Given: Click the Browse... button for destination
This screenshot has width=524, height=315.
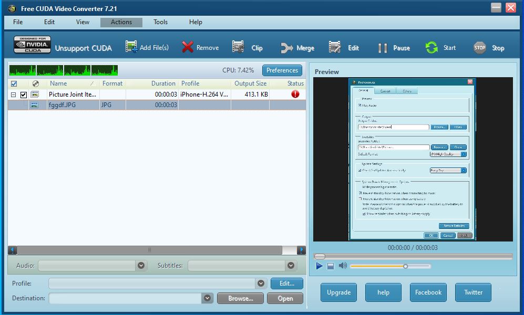Looking at the screenshot, I should (240, 298).
